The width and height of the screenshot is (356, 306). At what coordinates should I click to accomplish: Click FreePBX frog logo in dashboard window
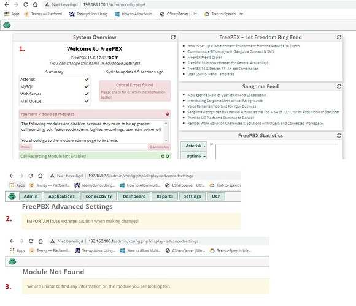[7, 25]
